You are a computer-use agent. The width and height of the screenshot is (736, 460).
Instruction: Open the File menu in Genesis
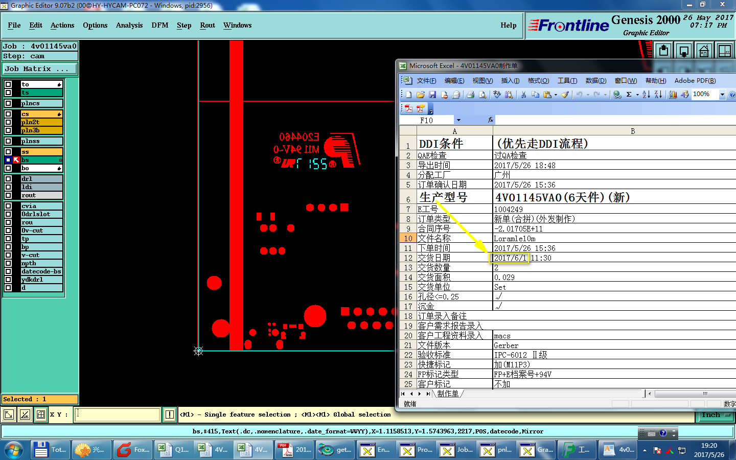click(14, 25)
